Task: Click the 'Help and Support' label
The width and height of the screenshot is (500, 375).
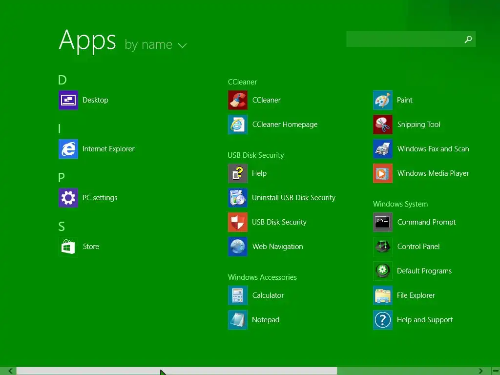Action: [425, 319]
